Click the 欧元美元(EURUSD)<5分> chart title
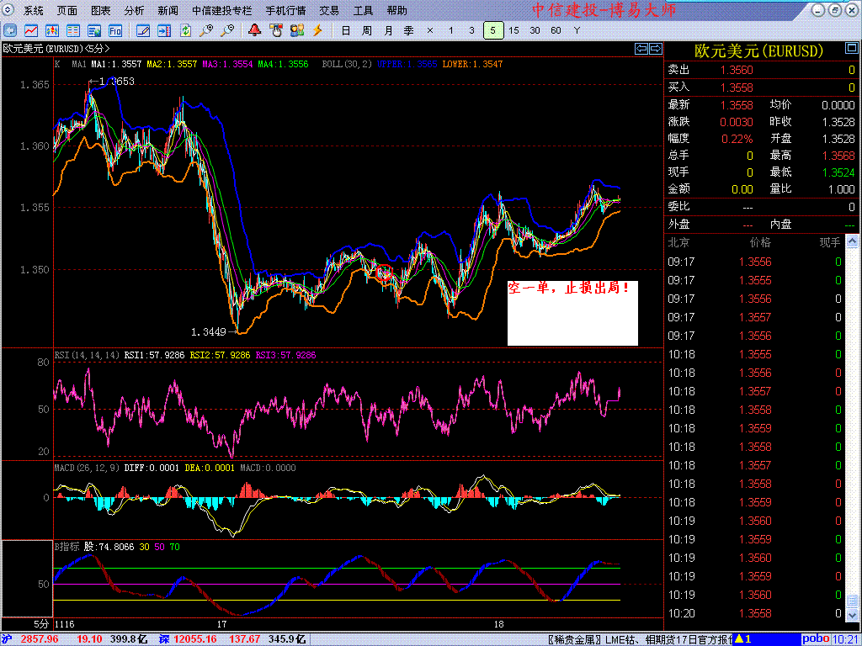 coord(56,48)
